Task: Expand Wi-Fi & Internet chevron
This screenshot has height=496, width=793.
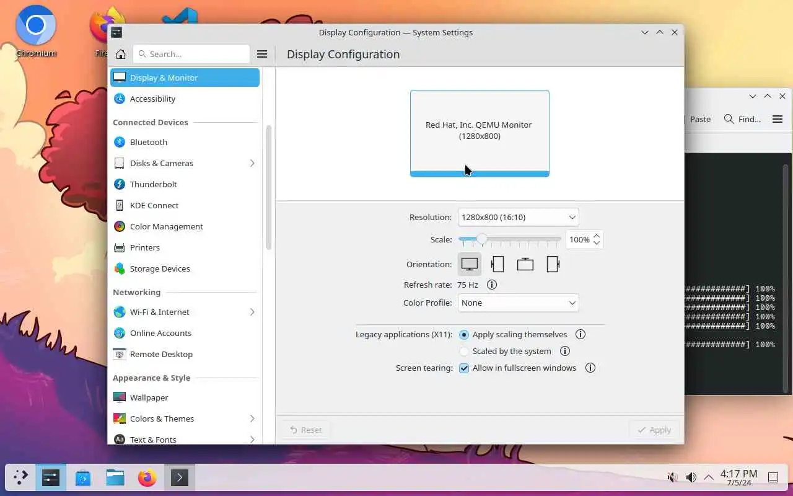Action: 252,312
